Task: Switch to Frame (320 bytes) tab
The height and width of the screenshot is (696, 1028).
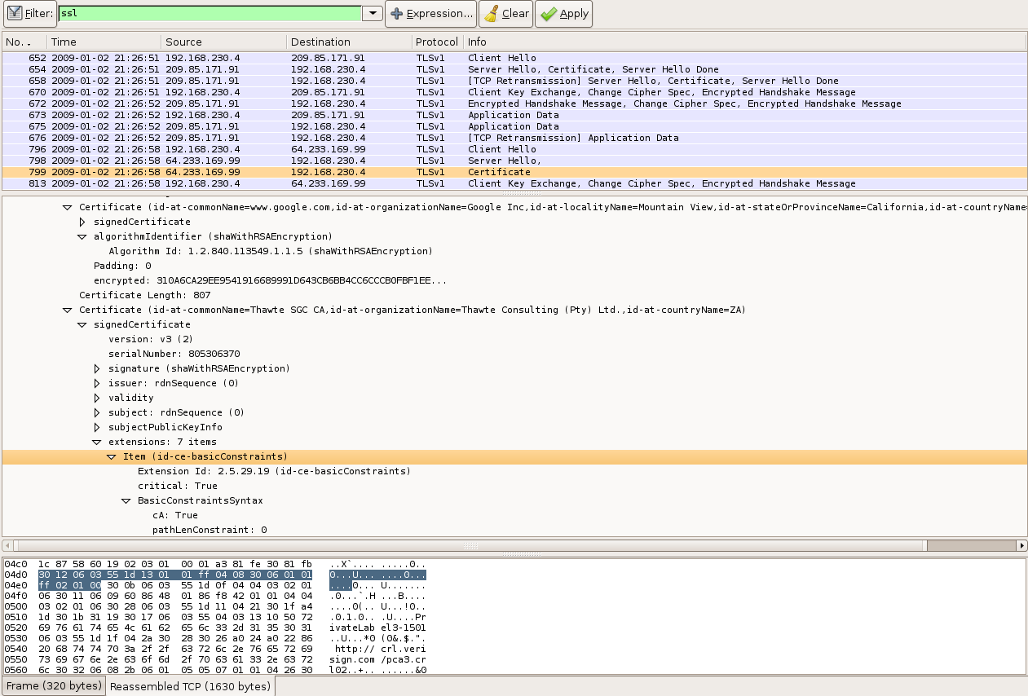Action: (54, 686)
